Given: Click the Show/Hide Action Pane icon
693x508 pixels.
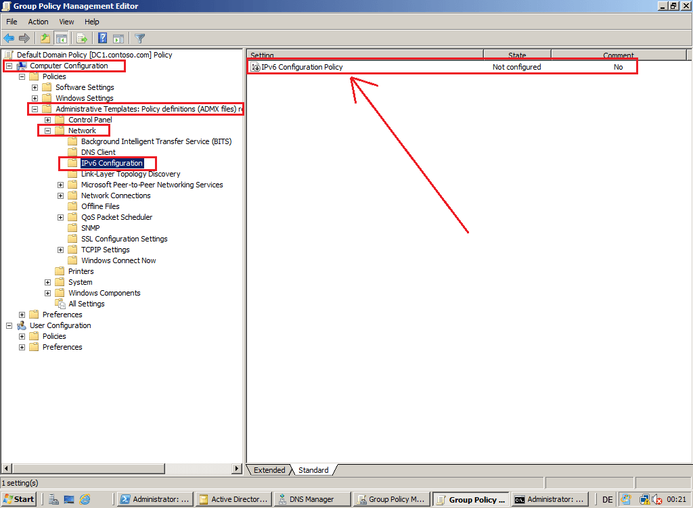Looking at the screenshot, I should [x=118, y=38].
